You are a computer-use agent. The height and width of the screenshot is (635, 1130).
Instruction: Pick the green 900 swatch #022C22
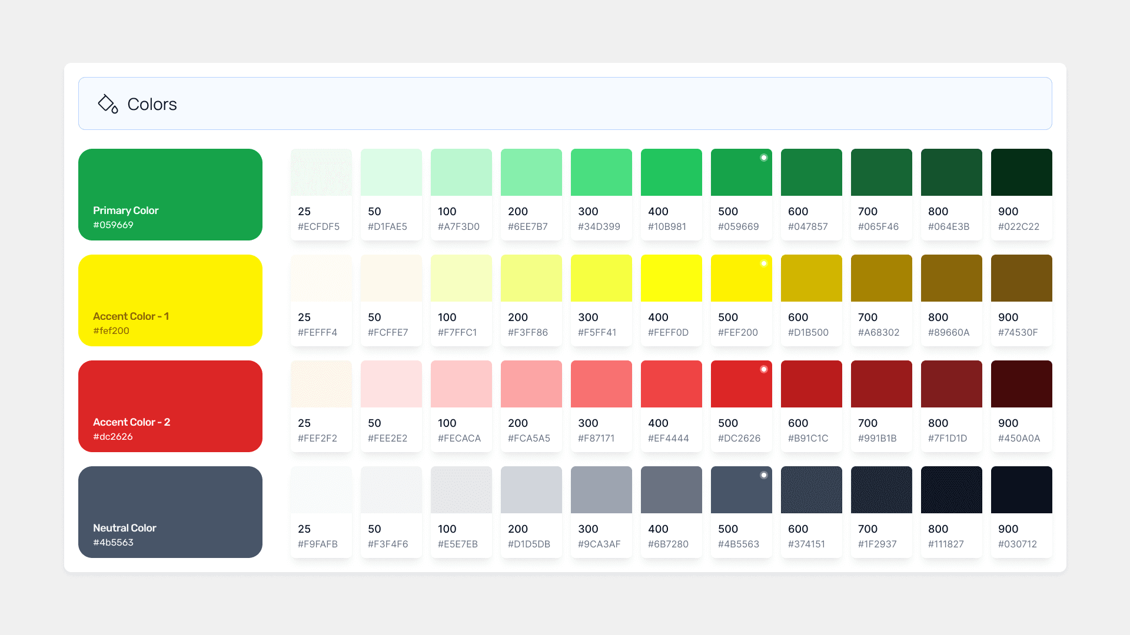[1021, 172]
